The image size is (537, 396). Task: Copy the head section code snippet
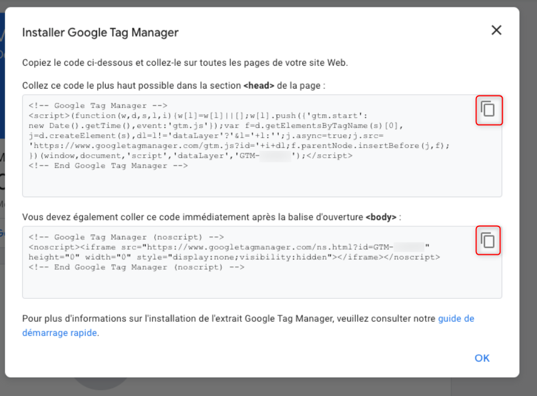[488, 109]
